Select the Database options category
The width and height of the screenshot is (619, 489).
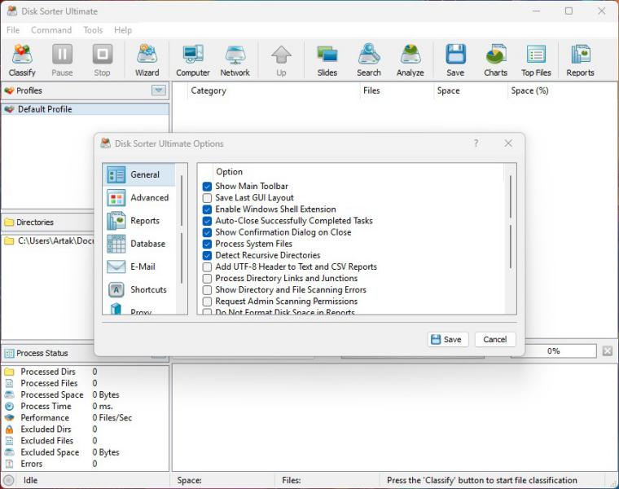(138, 244)
